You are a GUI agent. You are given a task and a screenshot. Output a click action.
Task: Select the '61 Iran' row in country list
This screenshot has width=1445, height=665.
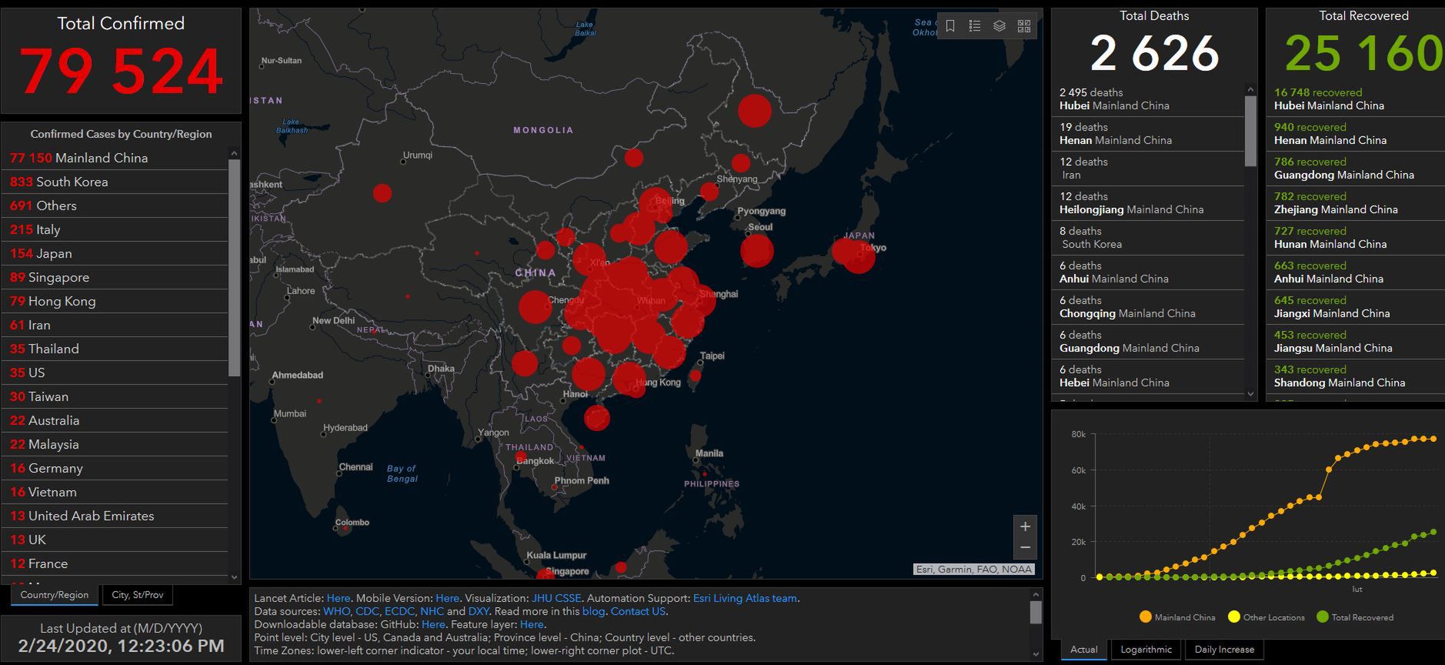point(115,325)
